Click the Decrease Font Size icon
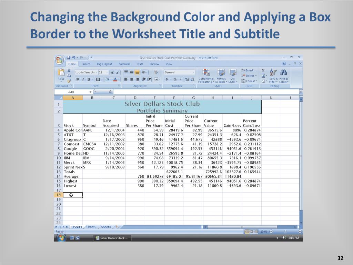Screen dimensions: 353x265 pyautogui.click(x=117, y=72)
